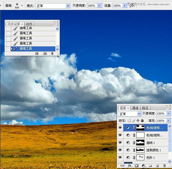Hide the 选取颜色 1 layer
This screenshot has height=169, width=172.
[x=120, y=150]
